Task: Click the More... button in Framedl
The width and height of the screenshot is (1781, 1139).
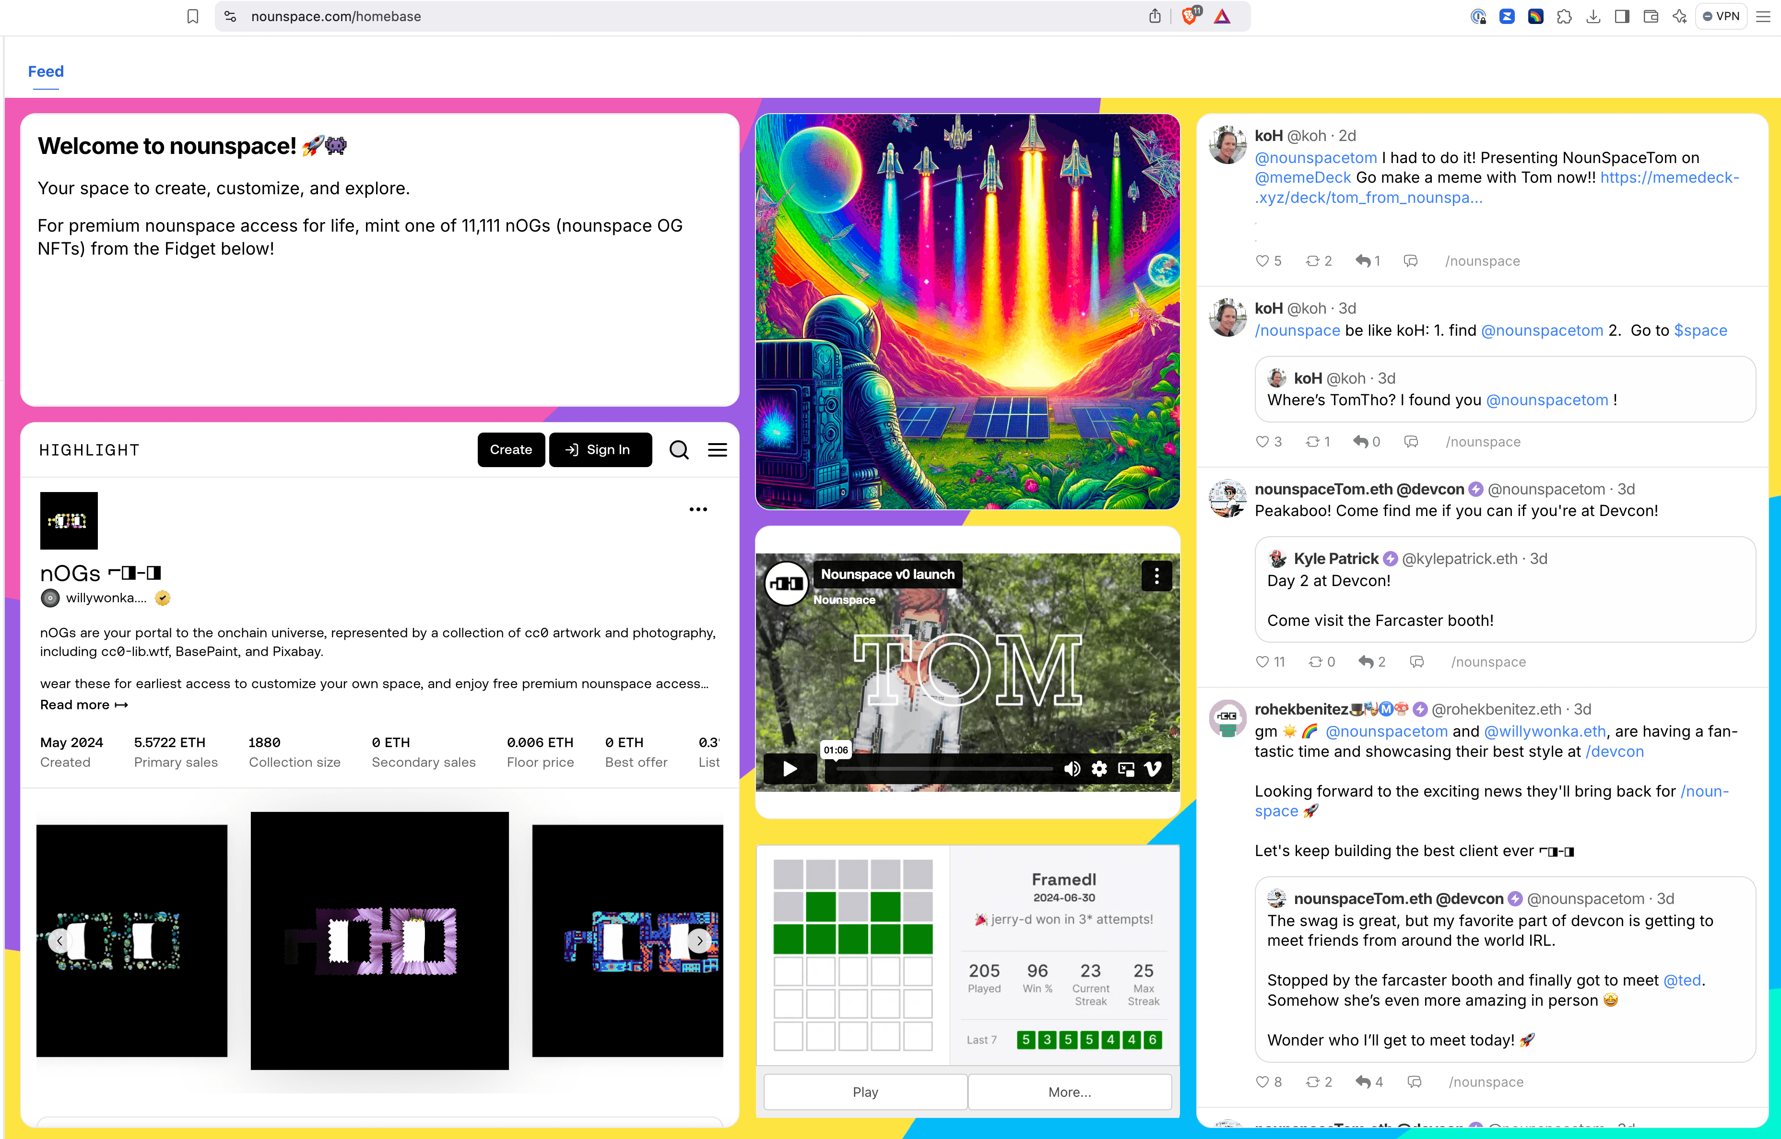Action: click(1070, 1092)
